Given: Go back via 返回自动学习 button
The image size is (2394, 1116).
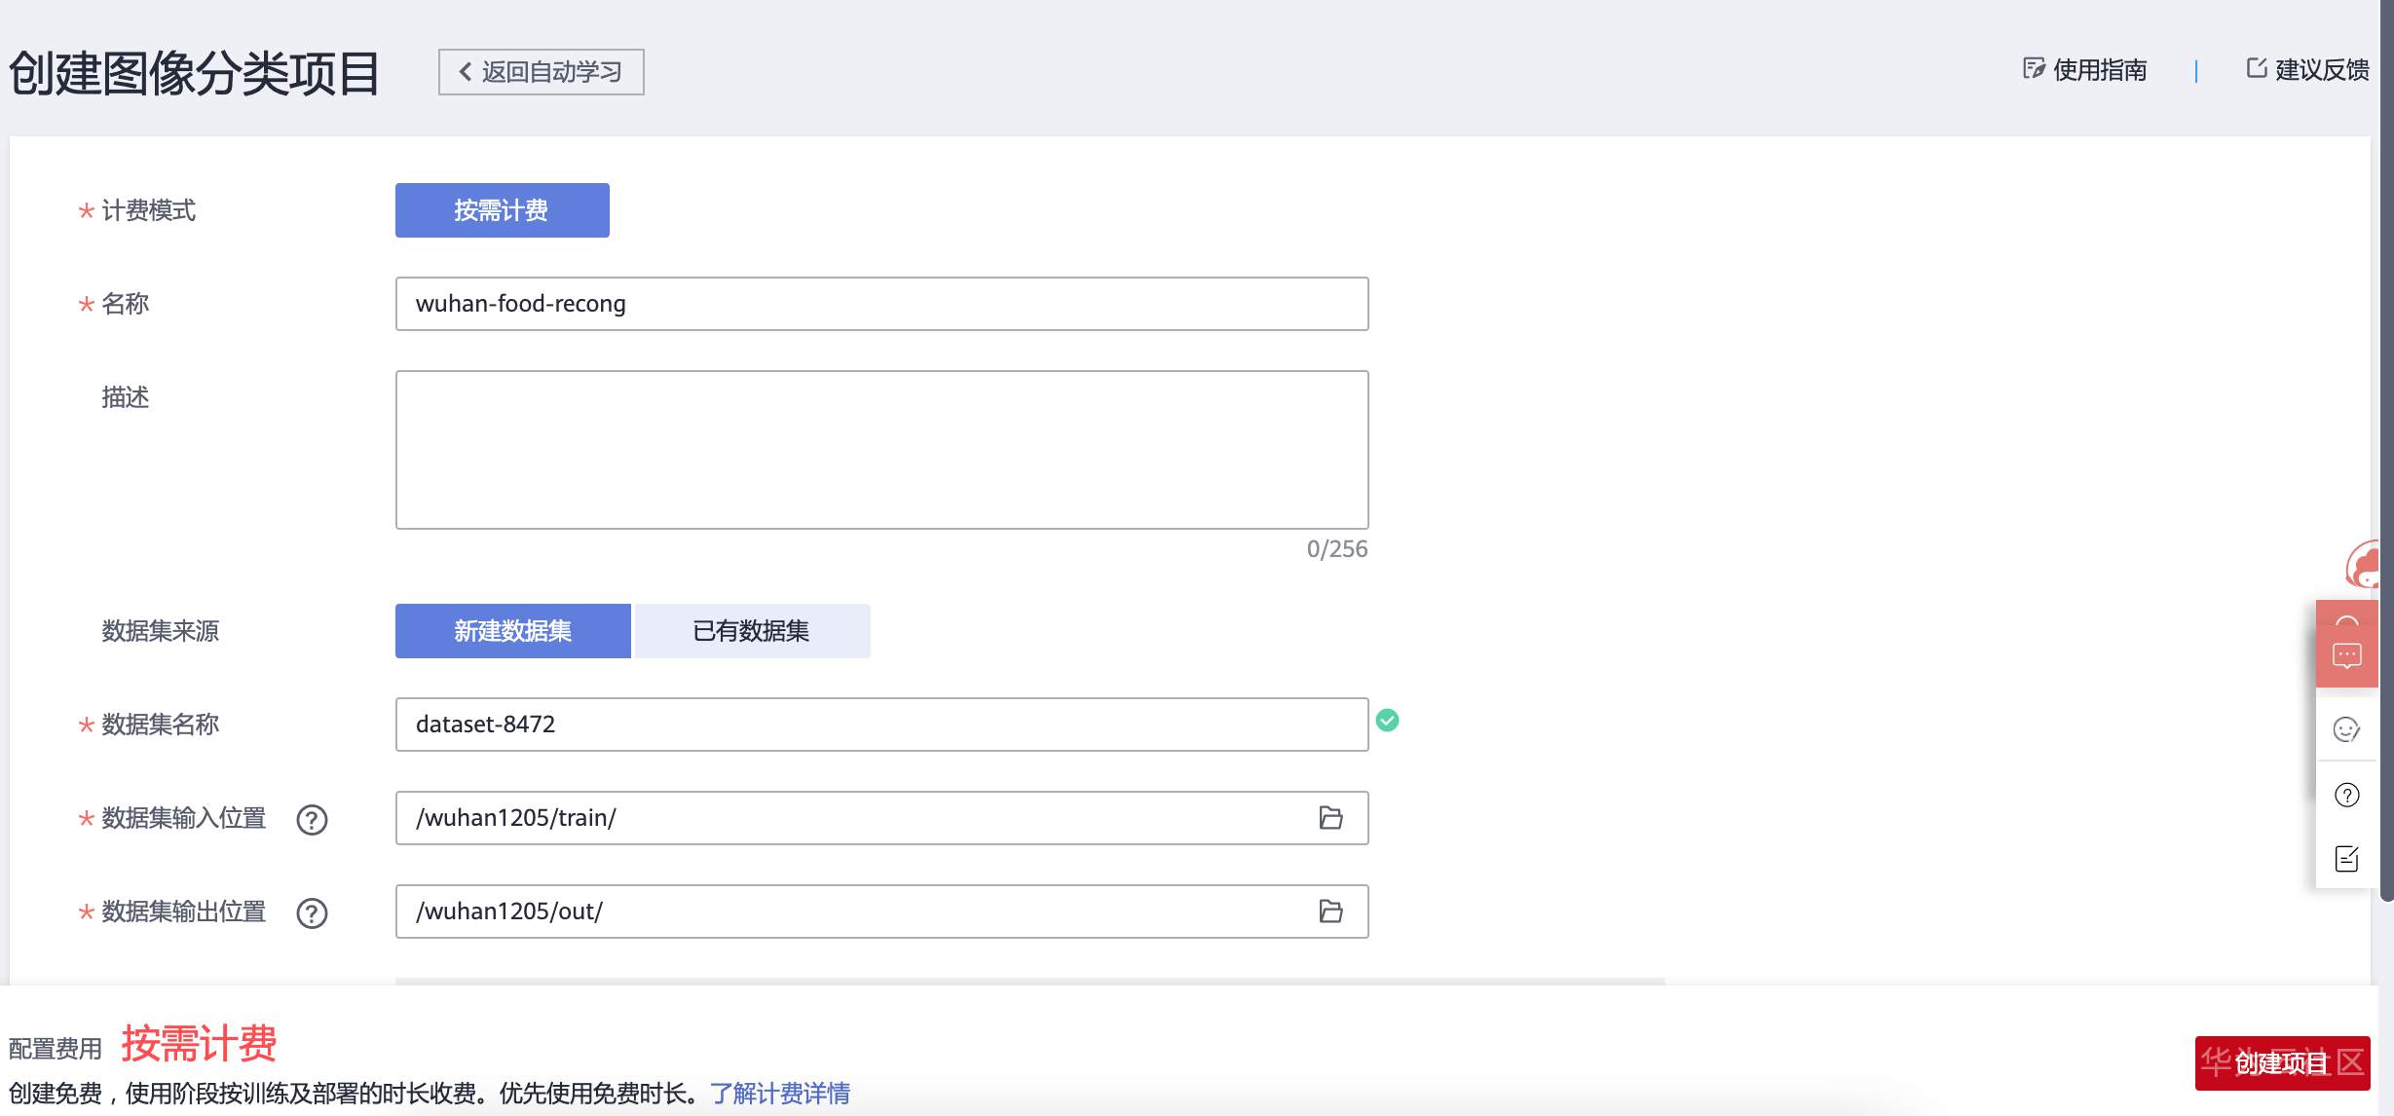Looking at the screenshot, I should pos(541,72).
